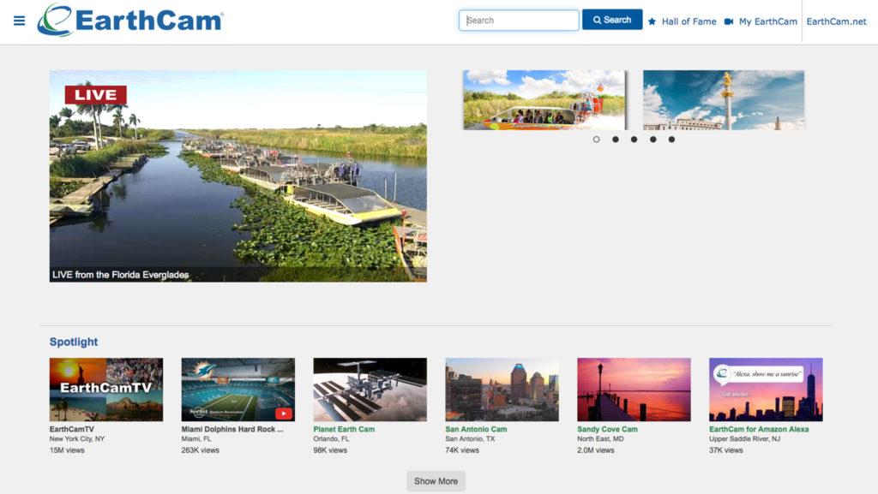Screen dimensions: 878x494
Task: Open the EarthCam for Amazon Alexa thumbnail
Action: (766, 390)
